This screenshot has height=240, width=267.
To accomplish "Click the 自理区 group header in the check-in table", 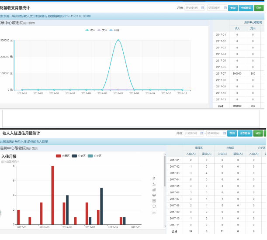I will [199, 148].
